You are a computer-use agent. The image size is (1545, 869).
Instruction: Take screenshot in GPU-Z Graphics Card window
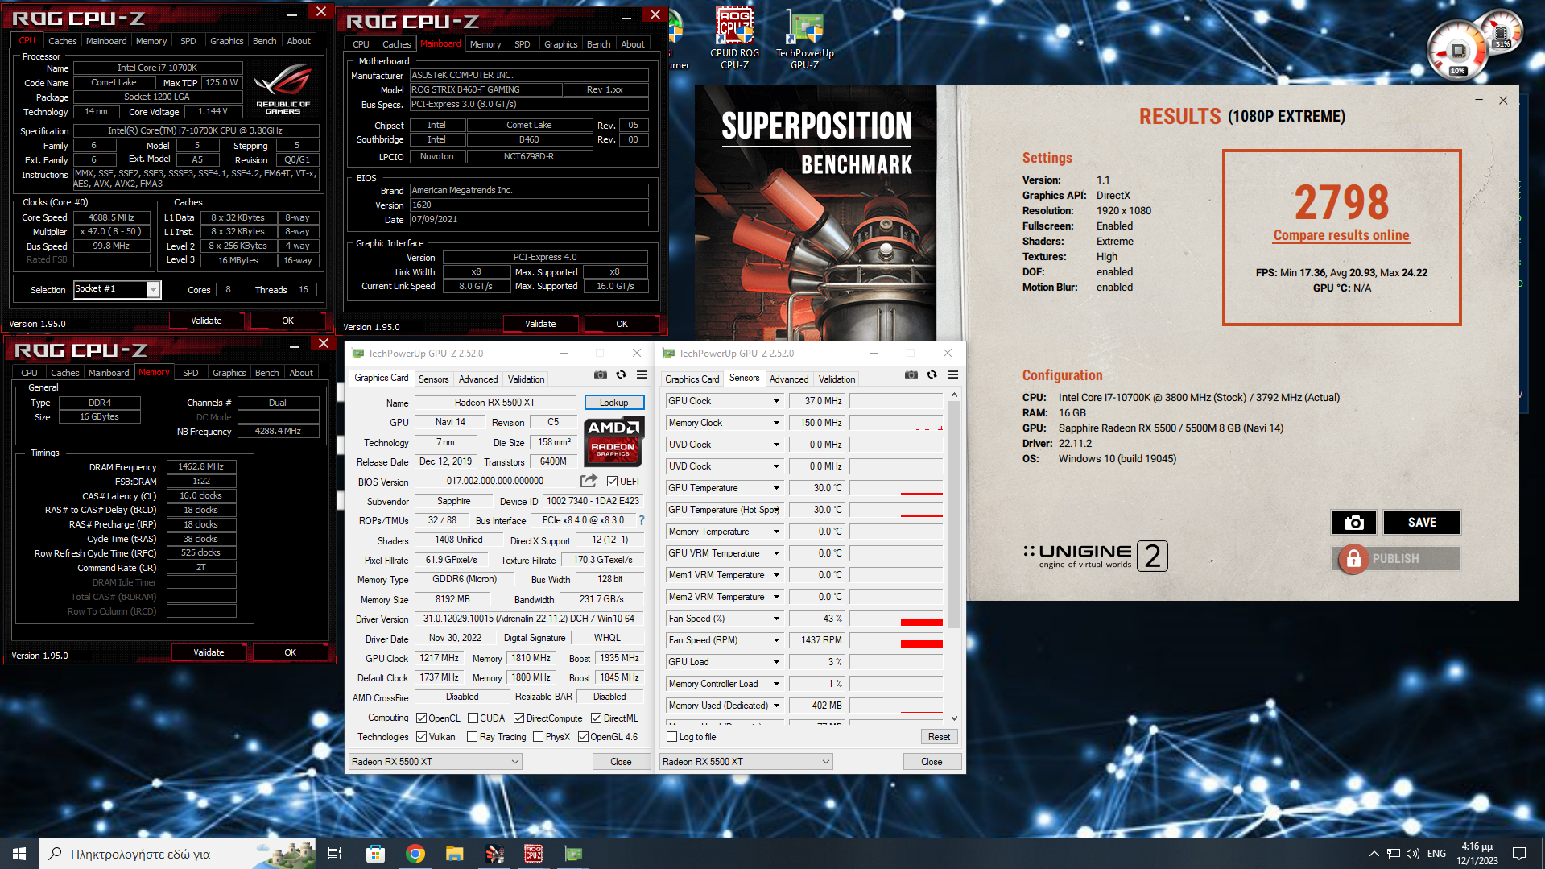pyautogui.click(x=601, y=374)
